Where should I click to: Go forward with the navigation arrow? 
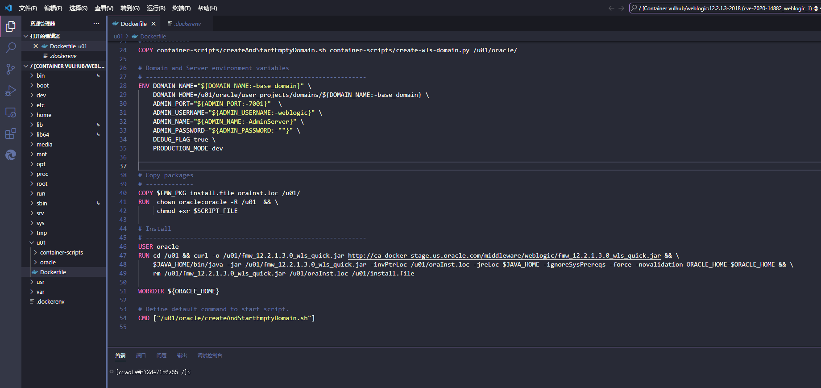pos(621,8)
